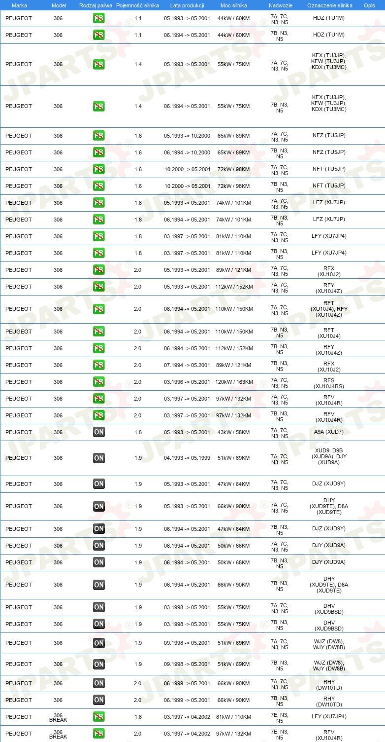Select 'HDZ (TU1M)' cell in 7B row
This screenshot has height=742, width=385.
[x=329, y=35]
